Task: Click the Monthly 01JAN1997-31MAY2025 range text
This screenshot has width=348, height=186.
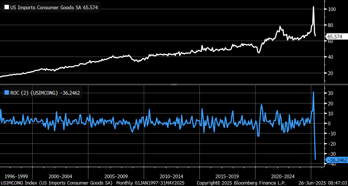Action: coord(150,183)
